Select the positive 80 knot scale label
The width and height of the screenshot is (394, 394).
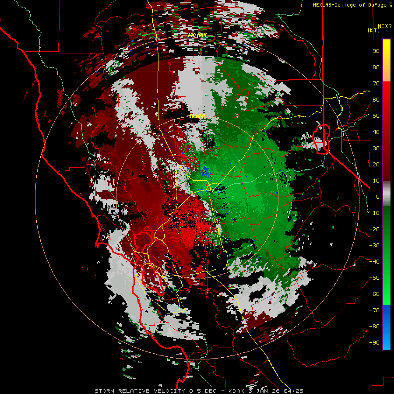tap(376, 67)
